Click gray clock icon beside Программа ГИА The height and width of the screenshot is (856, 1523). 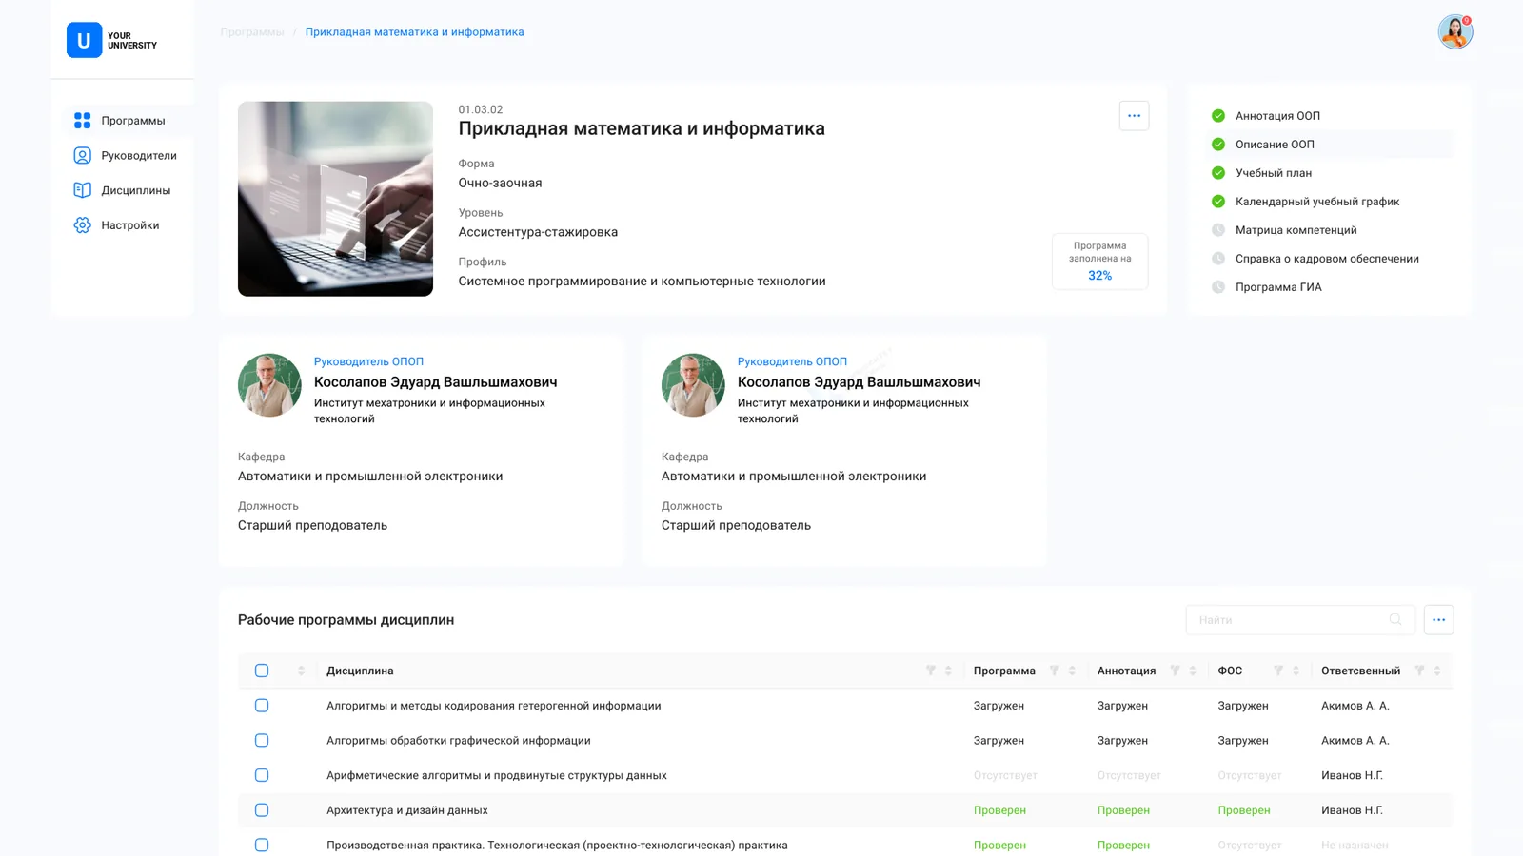1217,287
